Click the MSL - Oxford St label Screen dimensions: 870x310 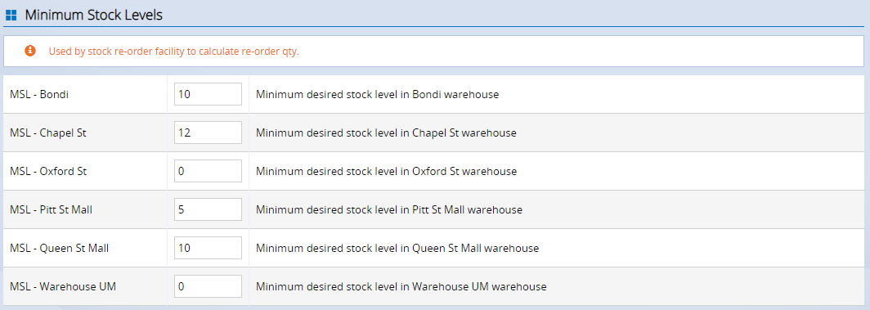coord(48,172)
